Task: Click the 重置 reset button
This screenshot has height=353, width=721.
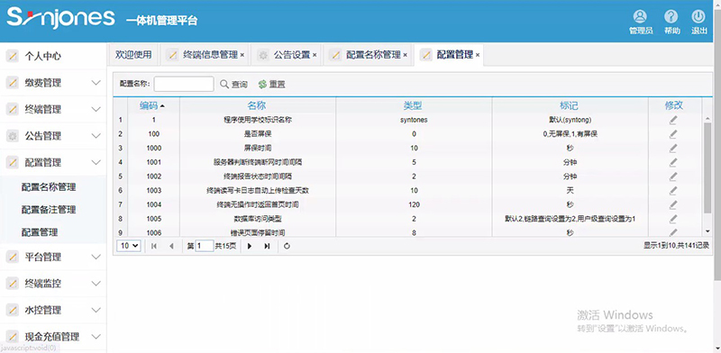Action: coord(272,85)
